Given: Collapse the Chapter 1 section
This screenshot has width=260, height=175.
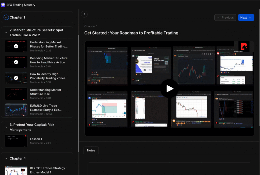Looking at the screenshot, I should [x=6, y=17].
